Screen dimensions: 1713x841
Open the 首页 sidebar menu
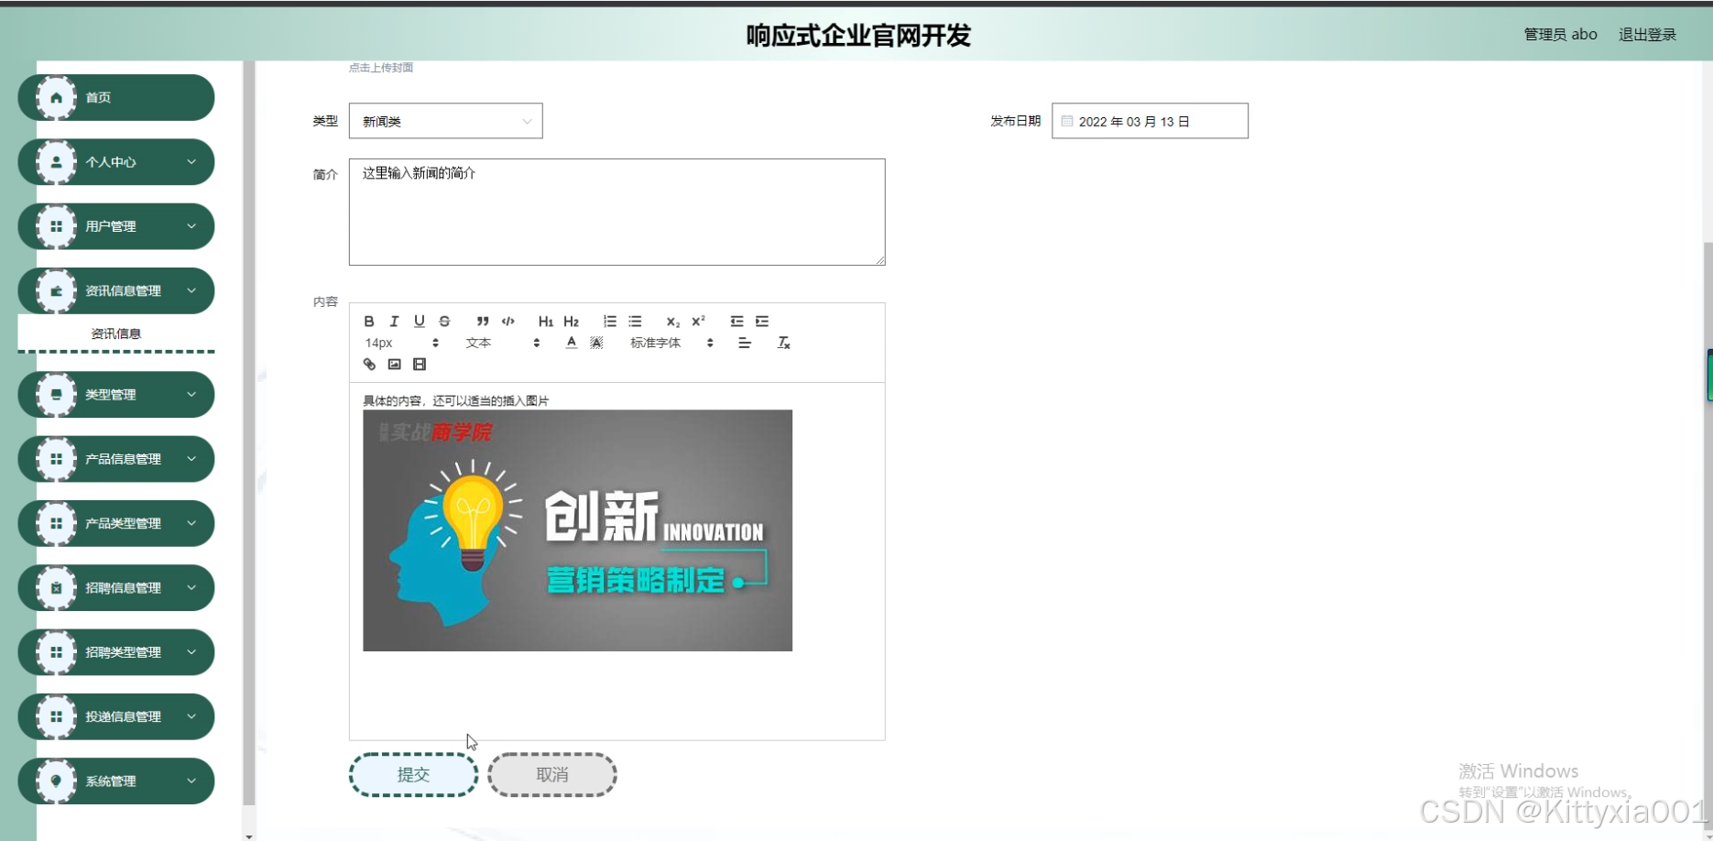[x=116, y=97]
